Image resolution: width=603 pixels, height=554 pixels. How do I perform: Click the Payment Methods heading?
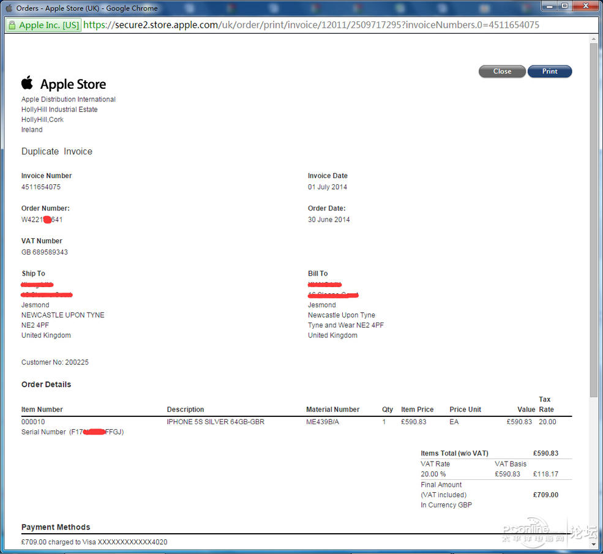point(56,527)
